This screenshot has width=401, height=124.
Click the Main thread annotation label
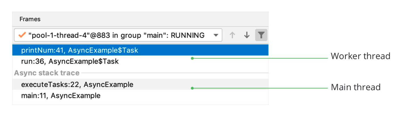pyautogui.click(x=356, y=87)
